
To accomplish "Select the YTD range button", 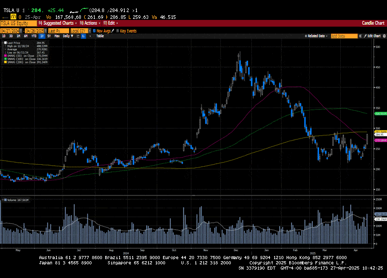I will pos(34,36).
